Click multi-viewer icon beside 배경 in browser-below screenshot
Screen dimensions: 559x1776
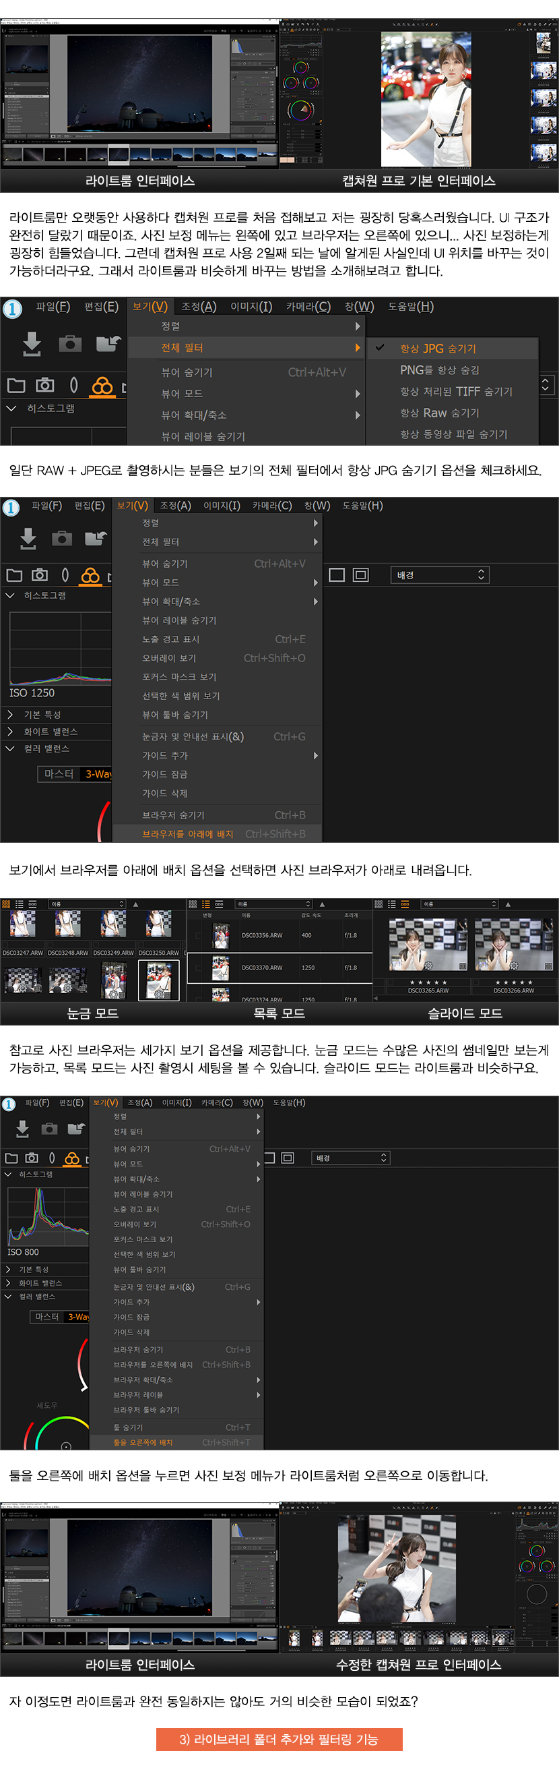click(361, 574)
